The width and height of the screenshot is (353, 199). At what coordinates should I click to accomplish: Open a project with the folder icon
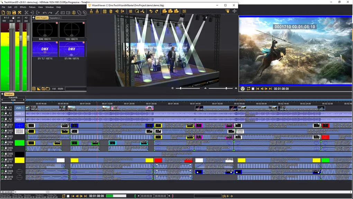[x=9, y=12]
